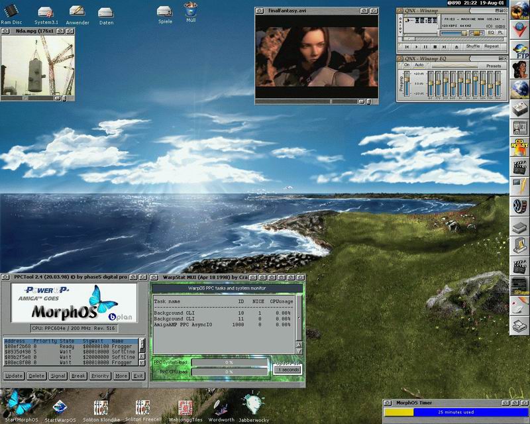This screenshot has height=424, width=530.
Task: Click Play in Winamp
Action: [x=416, y=47]
